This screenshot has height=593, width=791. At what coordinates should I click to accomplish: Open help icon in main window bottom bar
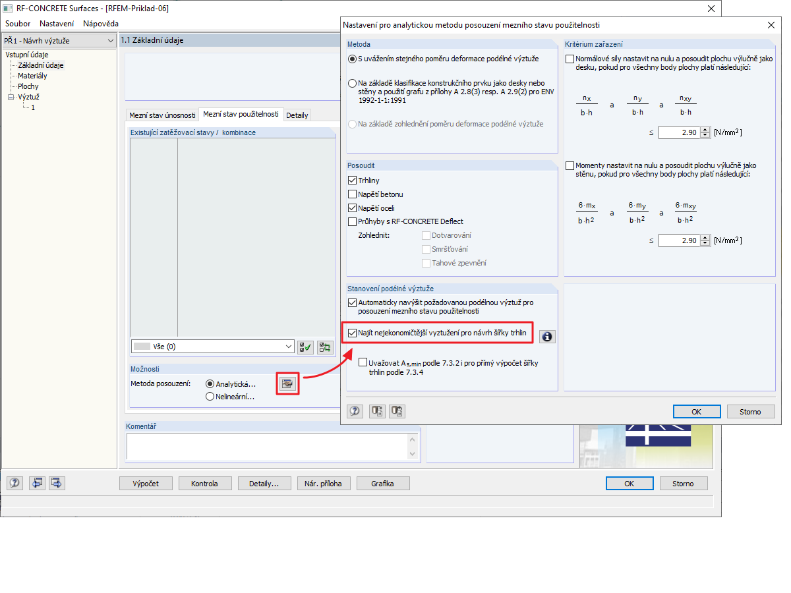(15, 483)
